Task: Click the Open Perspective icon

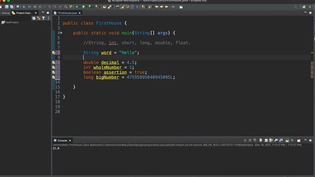Action: tap(304, 7)
